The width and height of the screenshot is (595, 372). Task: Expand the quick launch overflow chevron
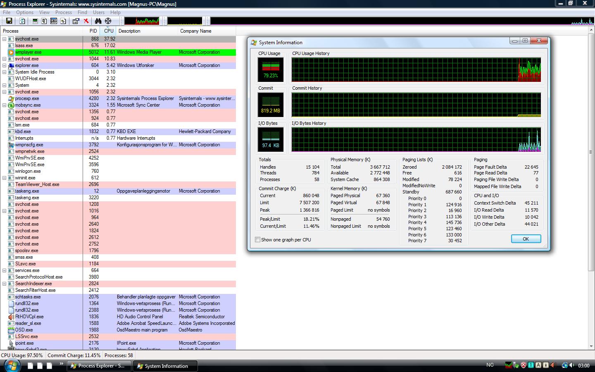coord(61,364)
